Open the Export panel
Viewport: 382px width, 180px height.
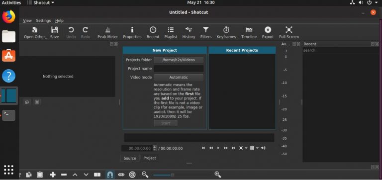(268, 33)
